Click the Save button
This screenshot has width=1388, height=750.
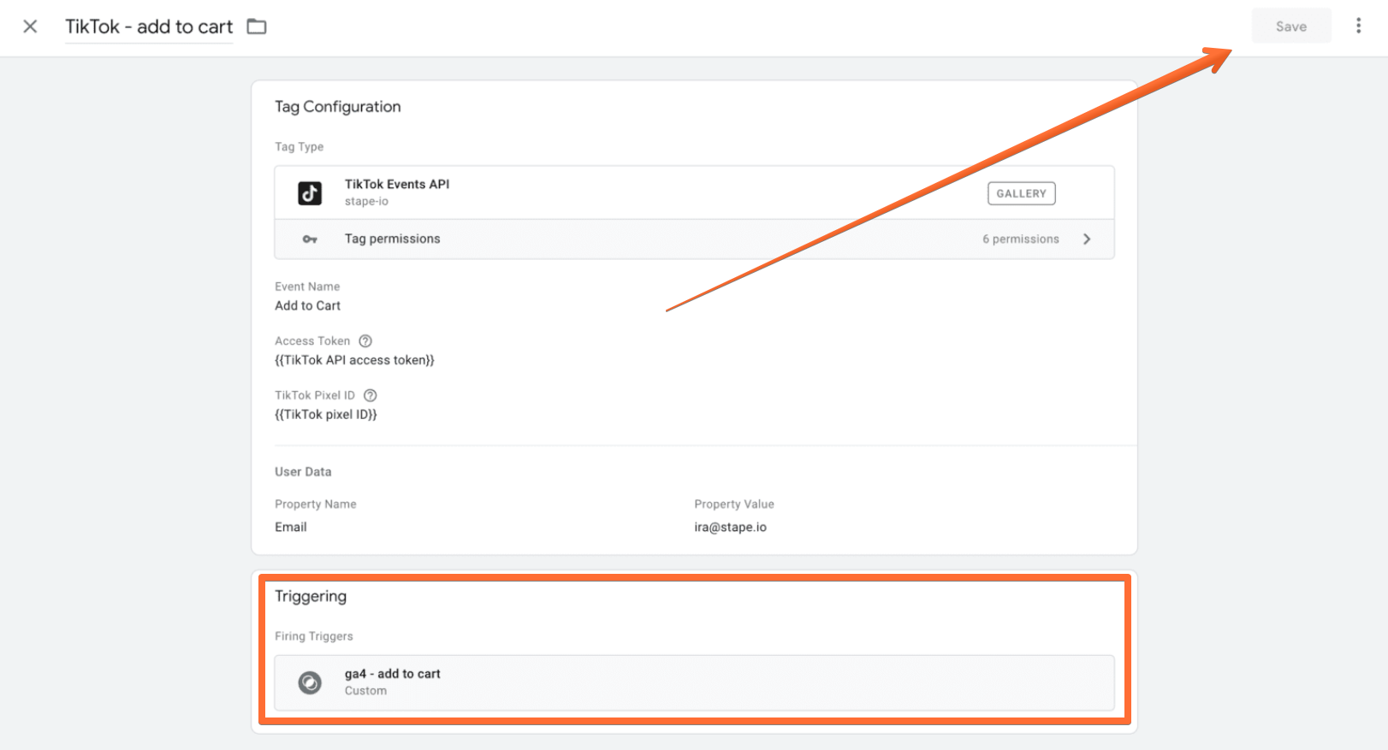pos(1291,26)
